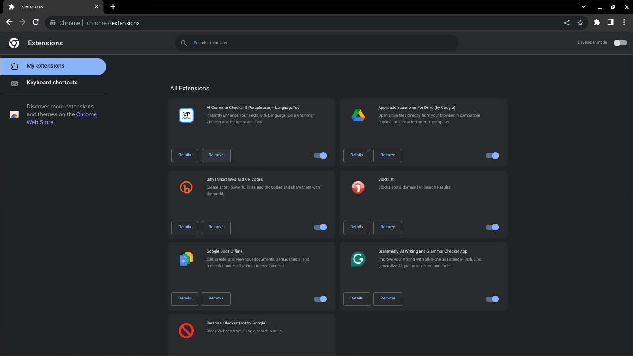Click the LanguageTool extension icon
The image size is (633, 356).
click(186, 115)
